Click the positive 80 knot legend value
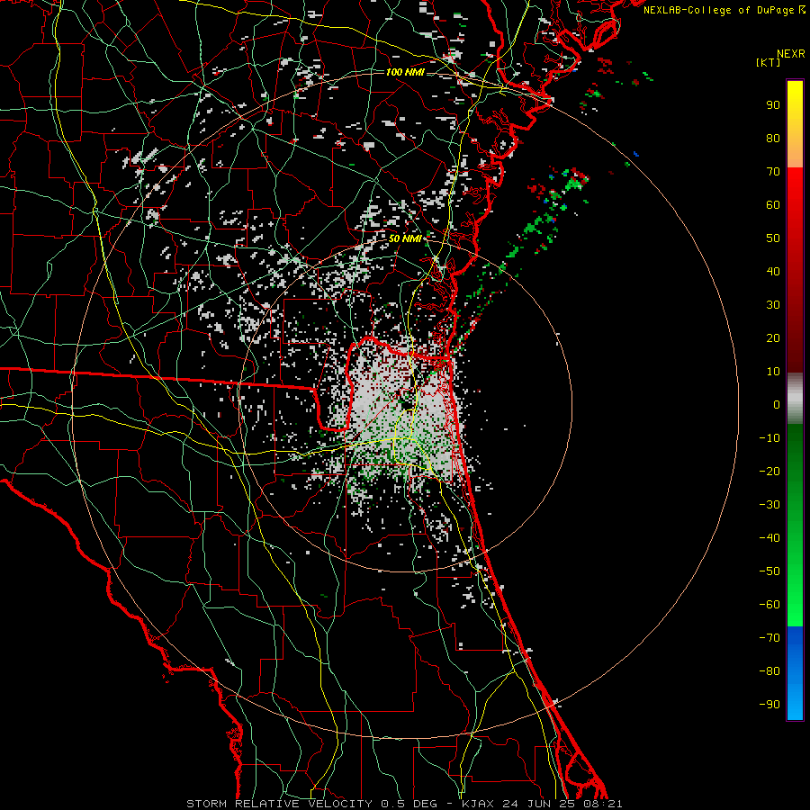Screen dimensions: 810x810 (773, 139)
